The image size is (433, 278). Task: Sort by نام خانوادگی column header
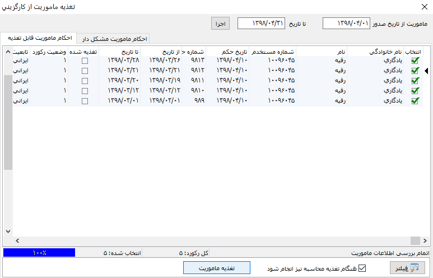(375, 52)
